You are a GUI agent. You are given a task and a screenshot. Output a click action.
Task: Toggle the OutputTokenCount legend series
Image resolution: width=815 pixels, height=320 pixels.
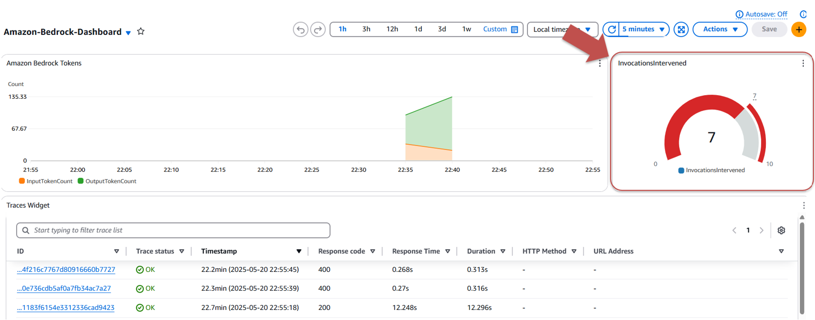pos(107,181)
